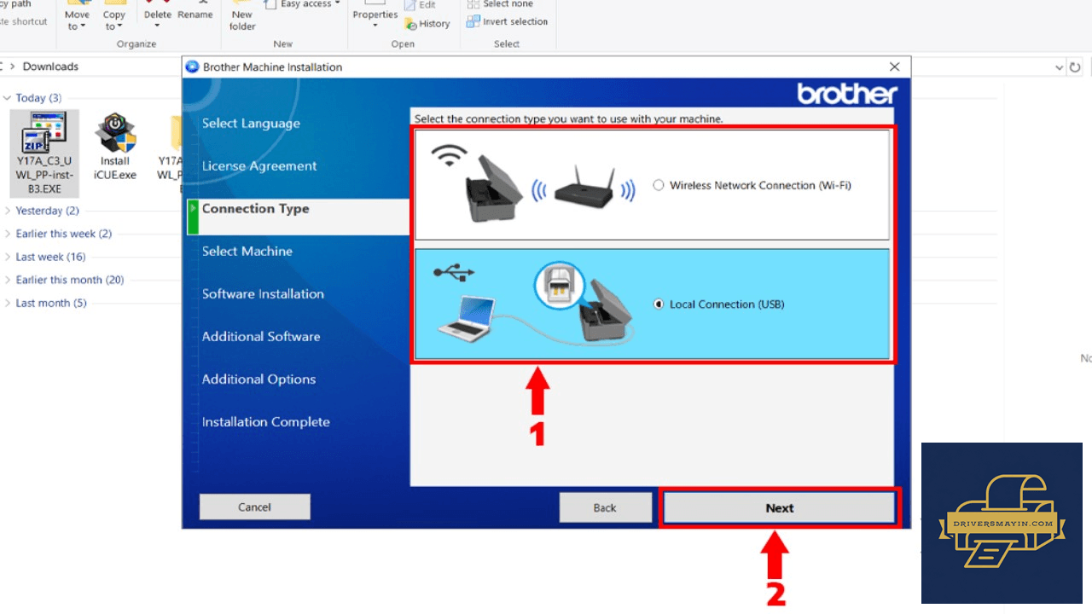Click the "License Agreement" step in the sidebar
Viewport: 1092px width, 614px height.
(x=259, y=166)
